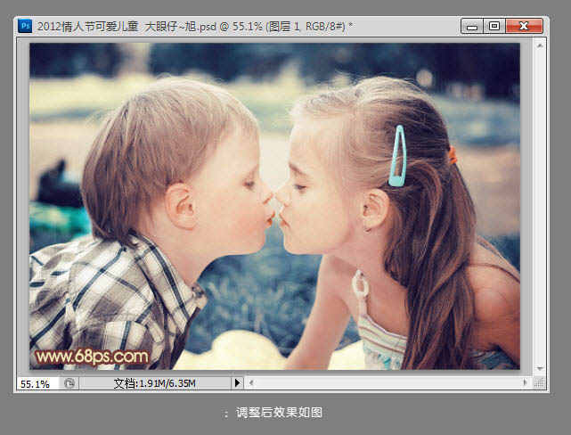Click the 文档:1.91M/6.35M status info
The width and height of the screenshot is (571, 435).
[x=154, y=383]
